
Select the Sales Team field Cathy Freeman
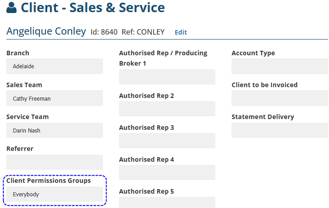coord(54,98)
